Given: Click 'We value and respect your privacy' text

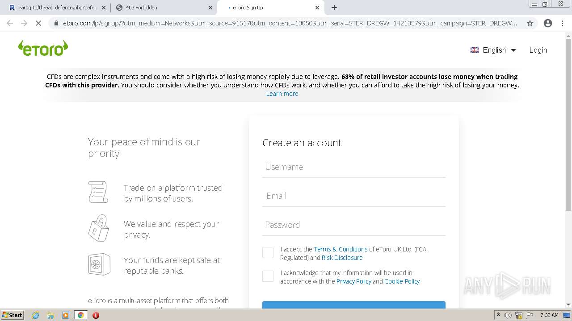Looking at the screenshot, I should pyautogui.click(x=172, y=229).
